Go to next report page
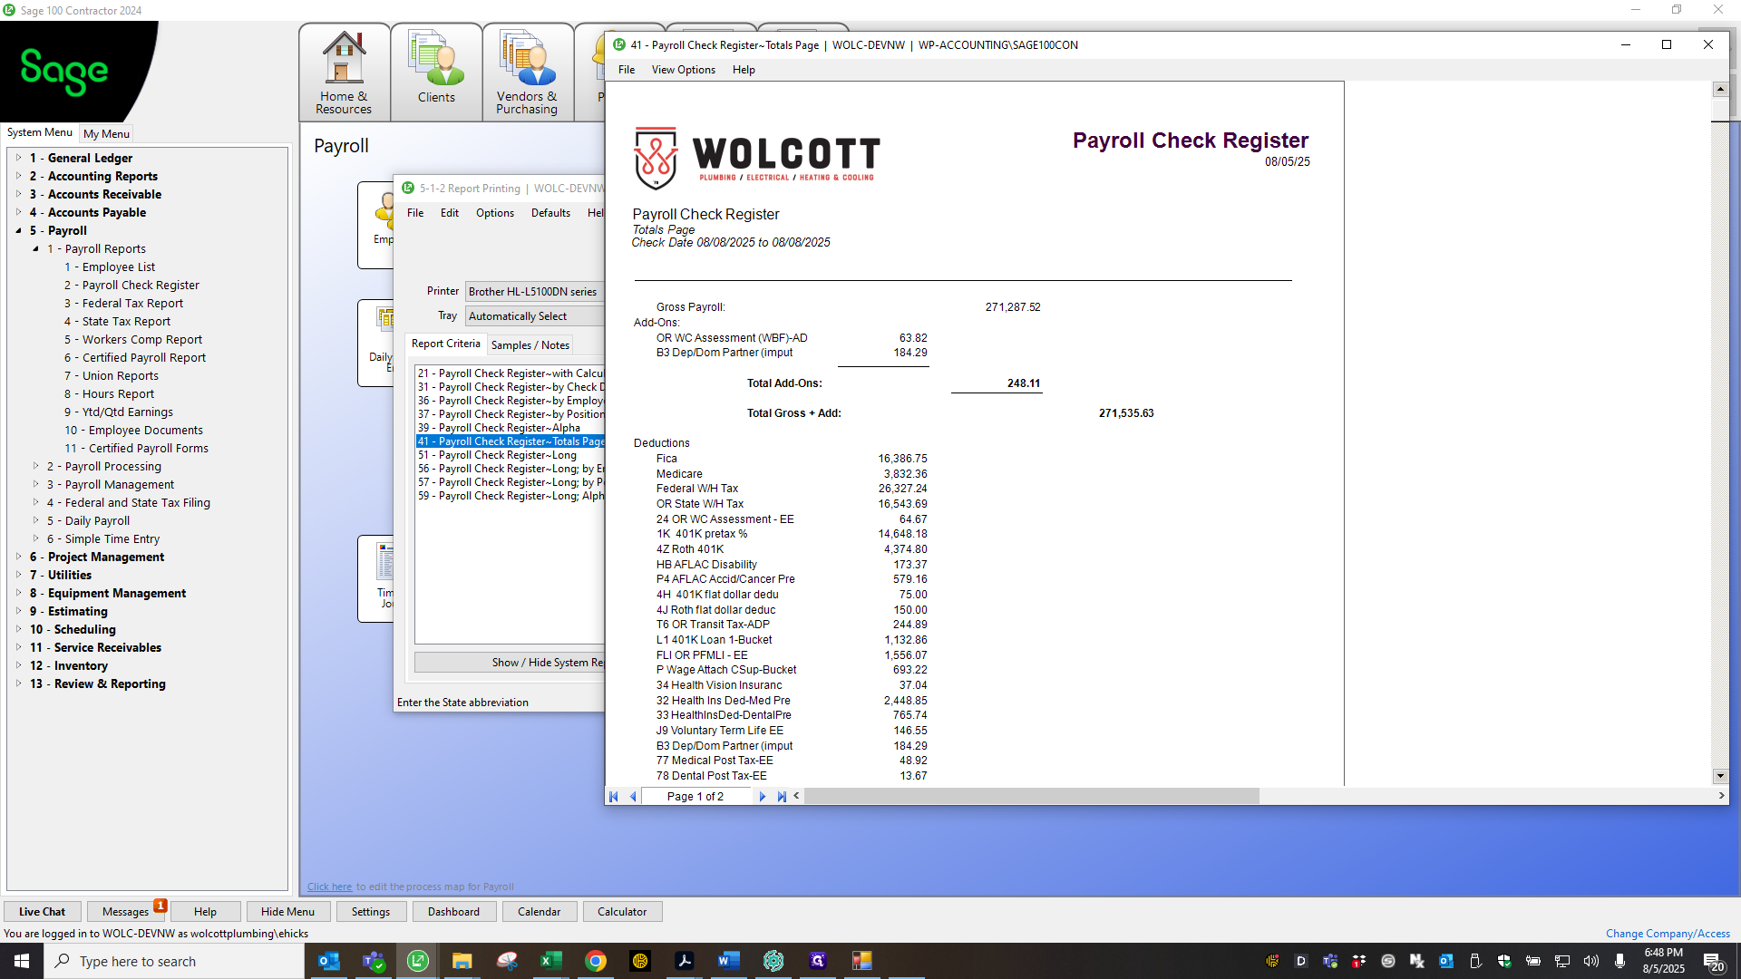Viewport: 1741px width, 979px height. [763, 797]
